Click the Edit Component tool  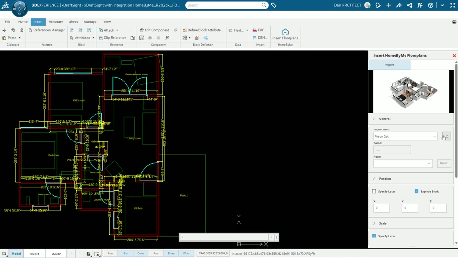pos(155,30)
